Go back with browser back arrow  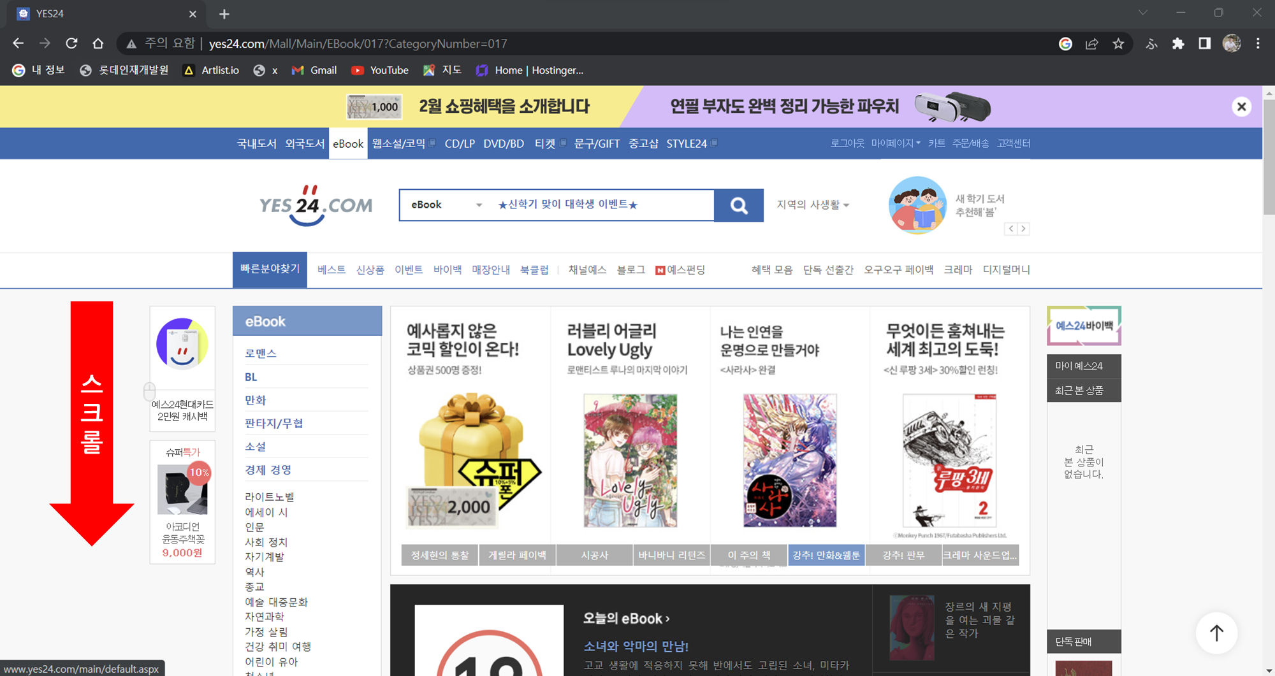(x=18, y=43)
